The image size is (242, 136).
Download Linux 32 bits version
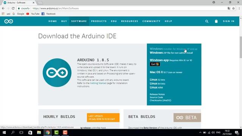157,80
